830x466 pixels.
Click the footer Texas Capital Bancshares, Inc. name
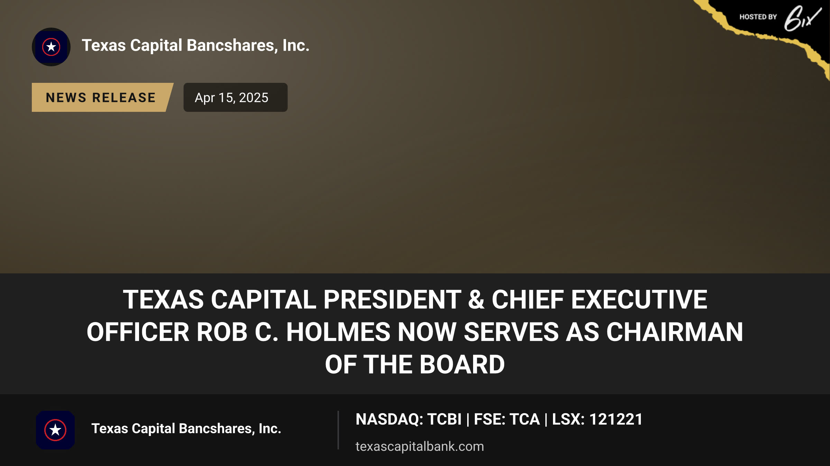[x=186, y=428]
